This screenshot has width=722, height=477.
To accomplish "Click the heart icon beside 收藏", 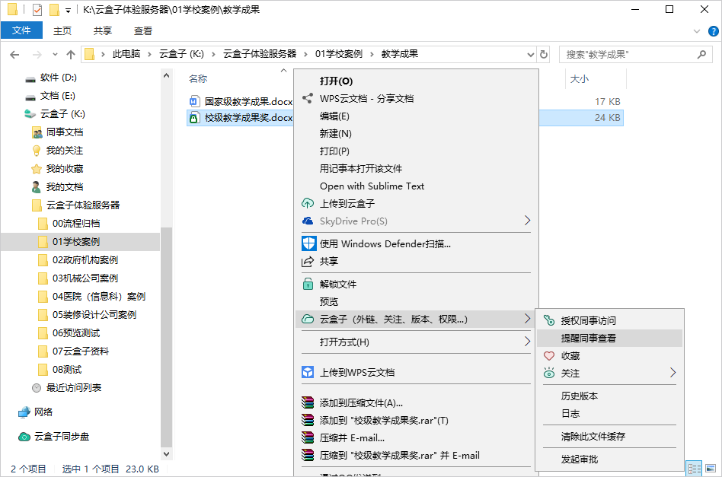I will click(549, 355).
